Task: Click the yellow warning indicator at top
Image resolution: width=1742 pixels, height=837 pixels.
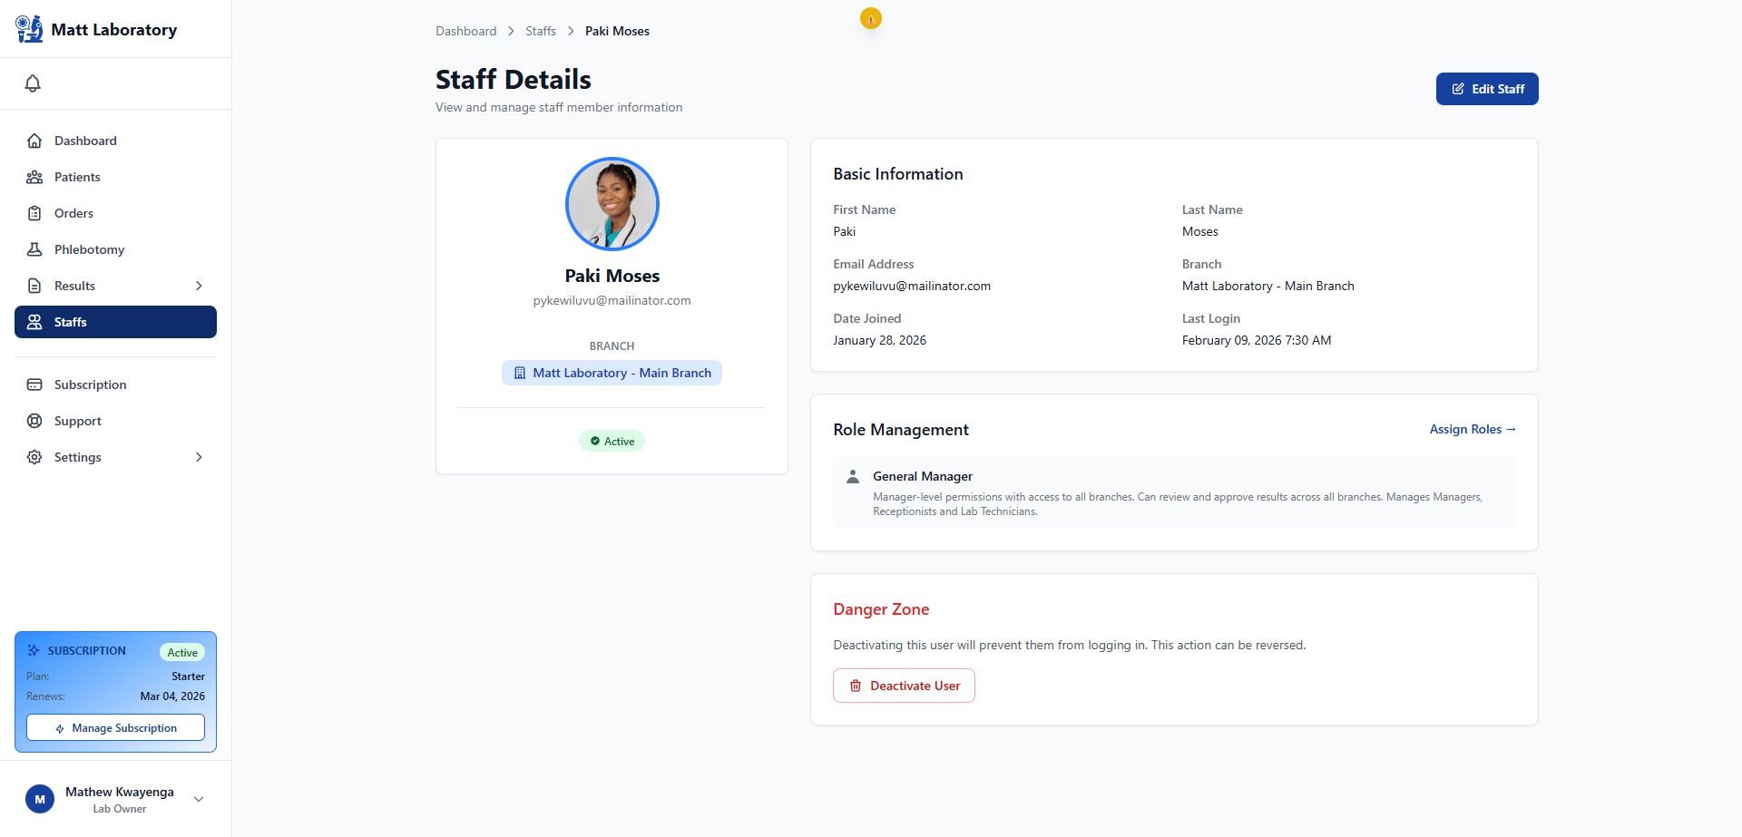Action: coord(870,18)
